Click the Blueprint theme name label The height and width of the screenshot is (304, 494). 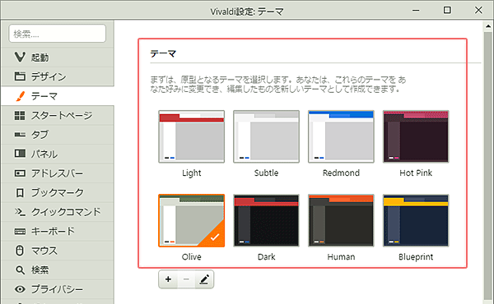(x=416, y=257)
